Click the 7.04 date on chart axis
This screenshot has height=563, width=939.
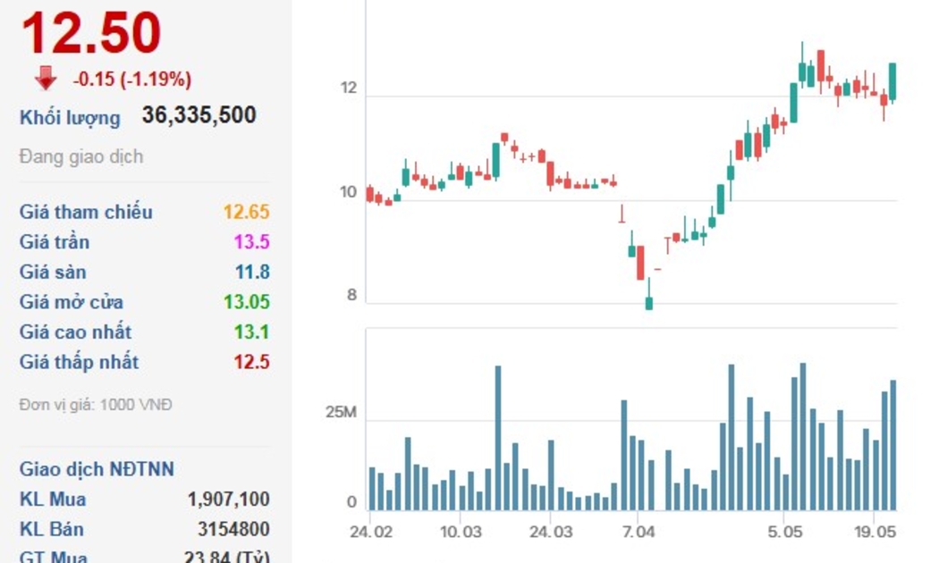tap(638, 532)
